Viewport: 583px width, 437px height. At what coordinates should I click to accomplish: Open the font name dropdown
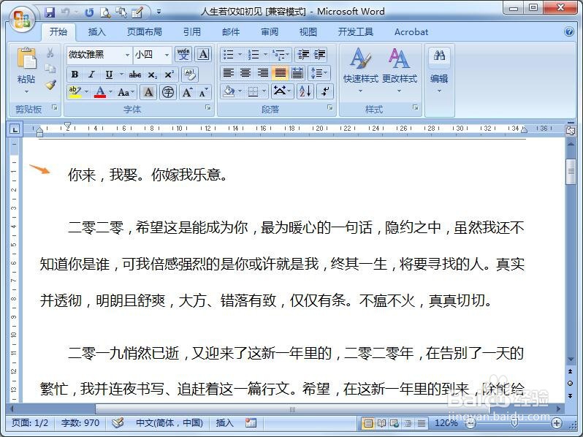[x=127, y=55]
